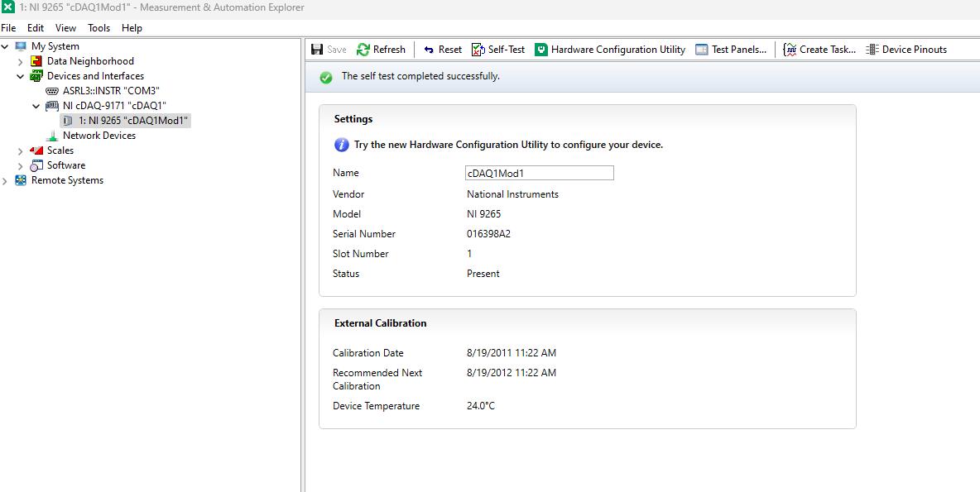The image size is (980, 492).
Task: Click device temperature value 24.0°C
Action: click(x=481, y=406)
